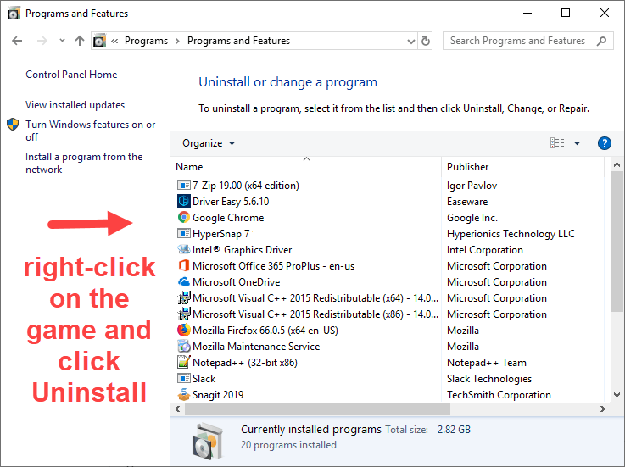Expand the breadcrumb arrow after Programs

tap(177, 41)
